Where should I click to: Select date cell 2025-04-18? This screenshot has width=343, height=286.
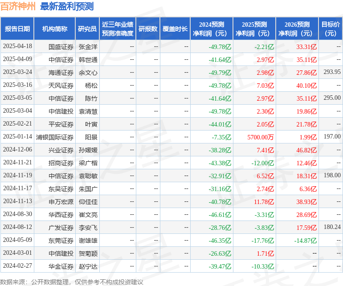[17, 46]
